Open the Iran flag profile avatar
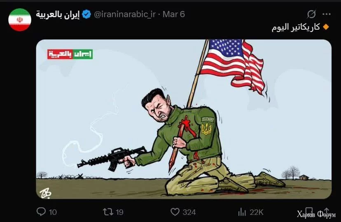The height and width of the screenshot is (222, 341). pyautogui.click(x=20, y=20)
